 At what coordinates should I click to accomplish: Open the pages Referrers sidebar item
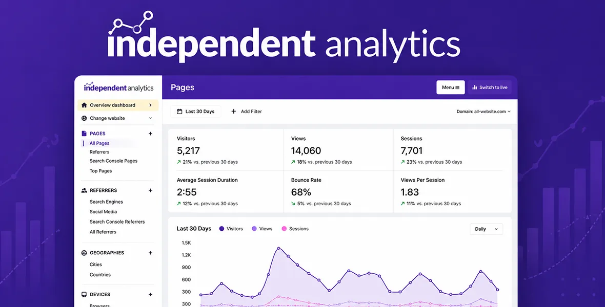click(99, 152)
